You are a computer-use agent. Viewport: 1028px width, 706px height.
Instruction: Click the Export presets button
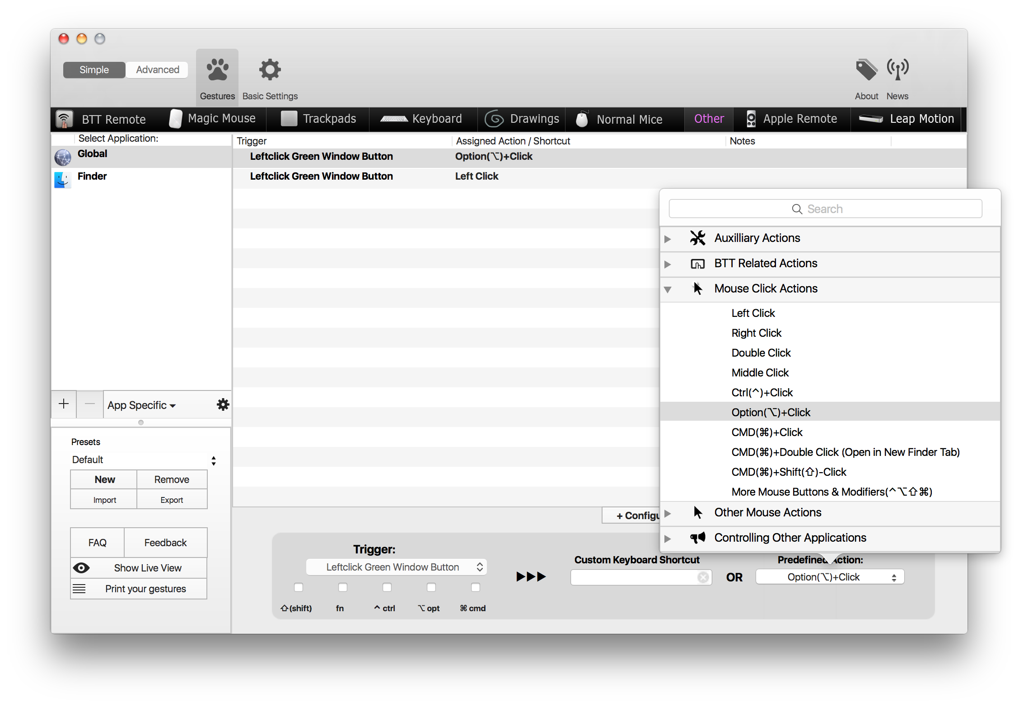click(172, 500)
